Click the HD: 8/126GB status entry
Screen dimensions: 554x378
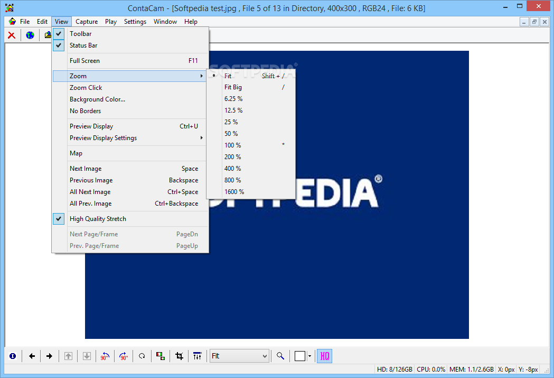pos(395,370)
